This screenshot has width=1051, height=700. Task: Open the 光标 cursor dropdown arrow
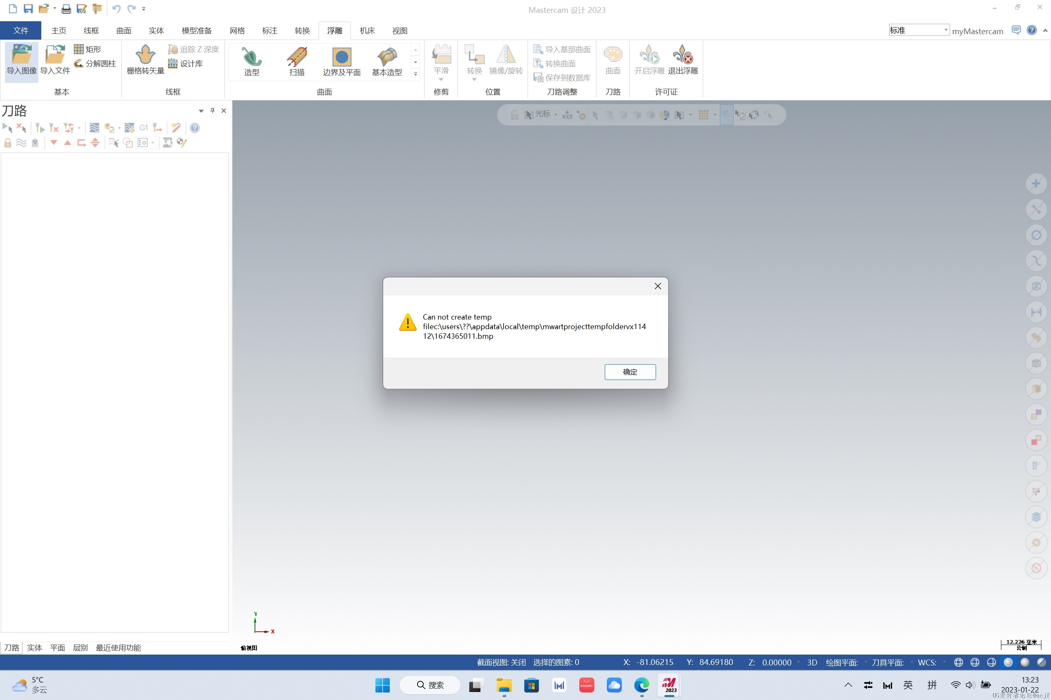tap(556, 115)
